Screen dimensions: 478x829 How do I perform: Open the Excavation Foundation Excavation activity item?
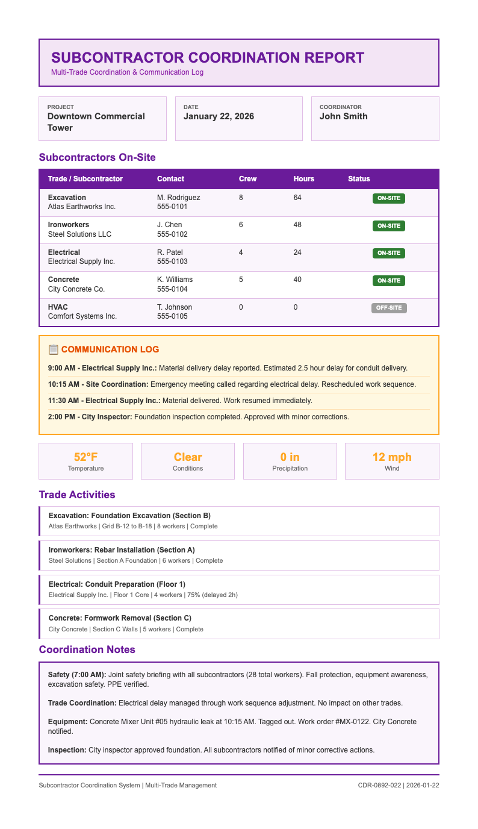pos(239,521)
